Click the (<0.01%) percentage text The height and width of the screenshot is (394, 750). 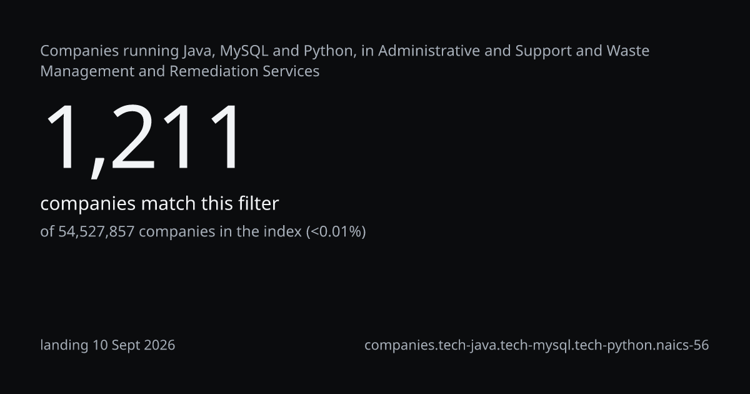coord(336,232)
